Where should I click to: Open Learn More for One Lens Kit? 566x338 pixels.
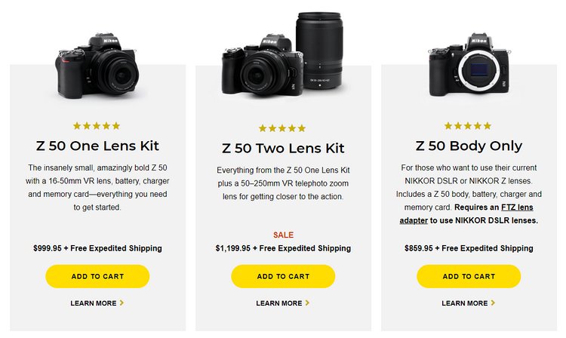tap(97, 303)
